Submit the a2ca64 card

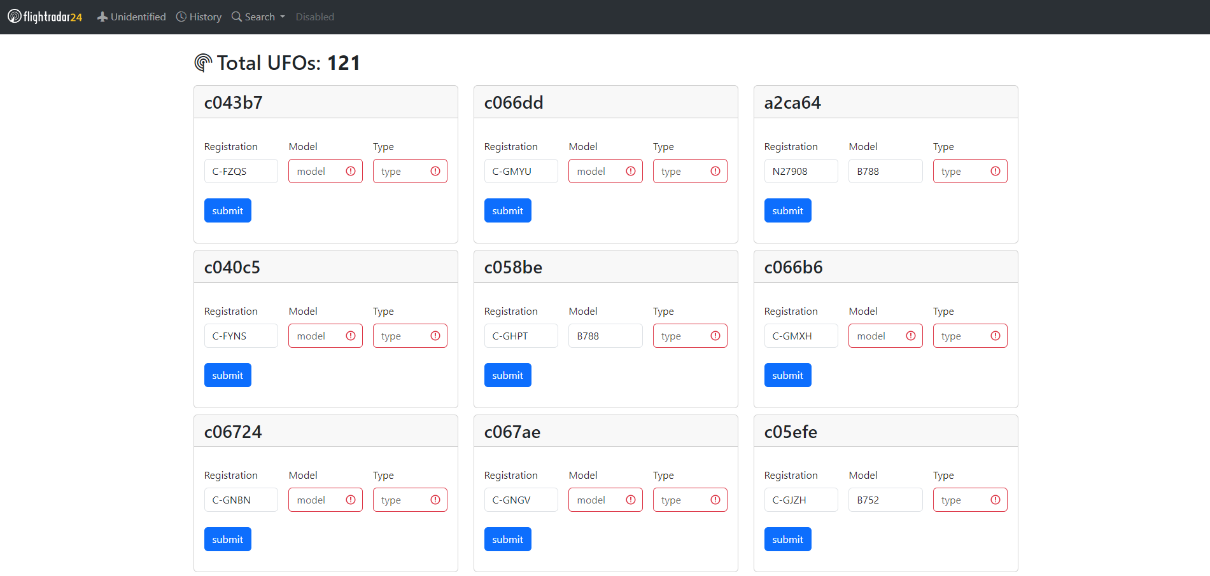point(788,210)
